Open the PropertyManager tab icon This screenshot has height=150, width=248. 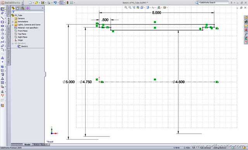(x=18, y=8)
